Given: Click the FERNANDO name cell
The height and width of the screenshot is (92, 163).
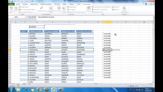Looking at the screenshot, I should [37, 50].
